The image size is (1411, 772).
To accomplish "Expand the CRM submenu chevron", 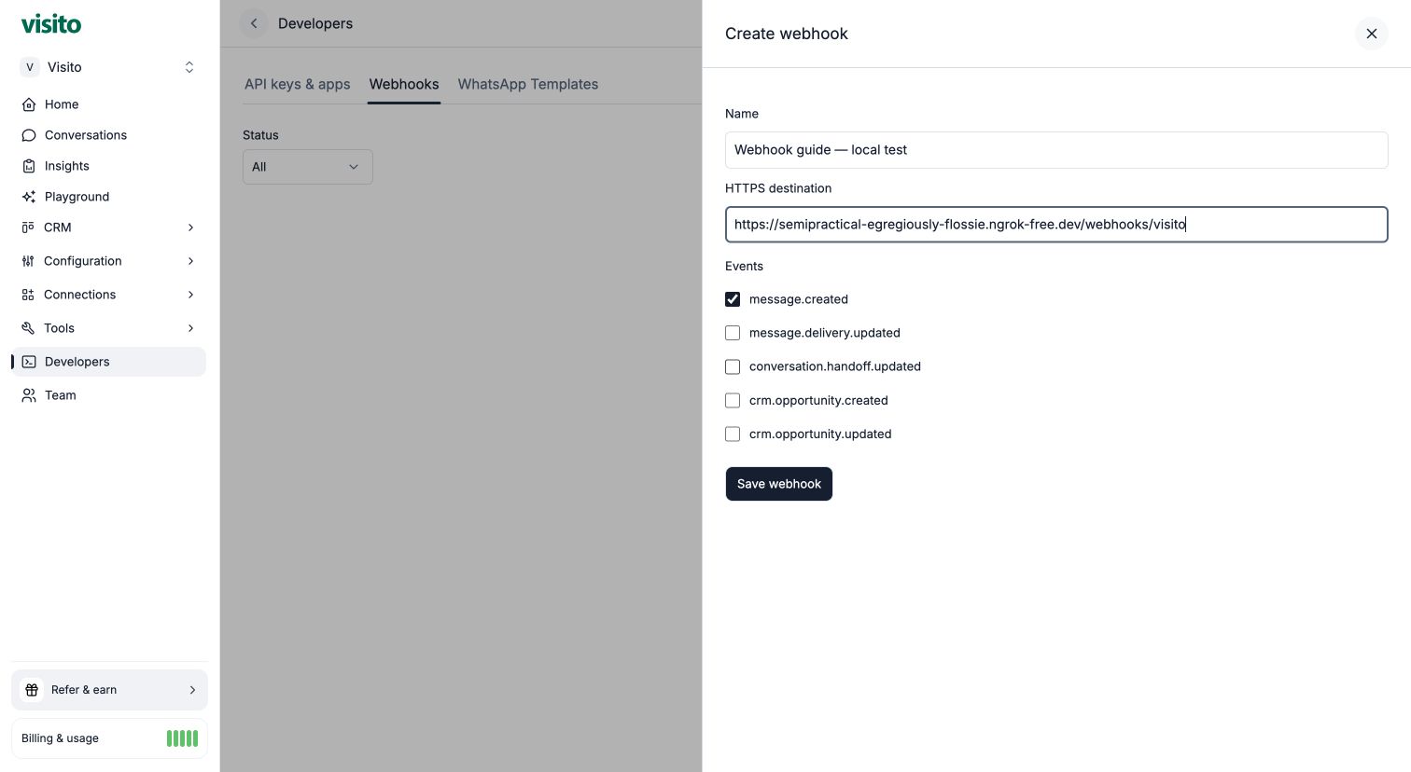I will (x=190, y=227).
